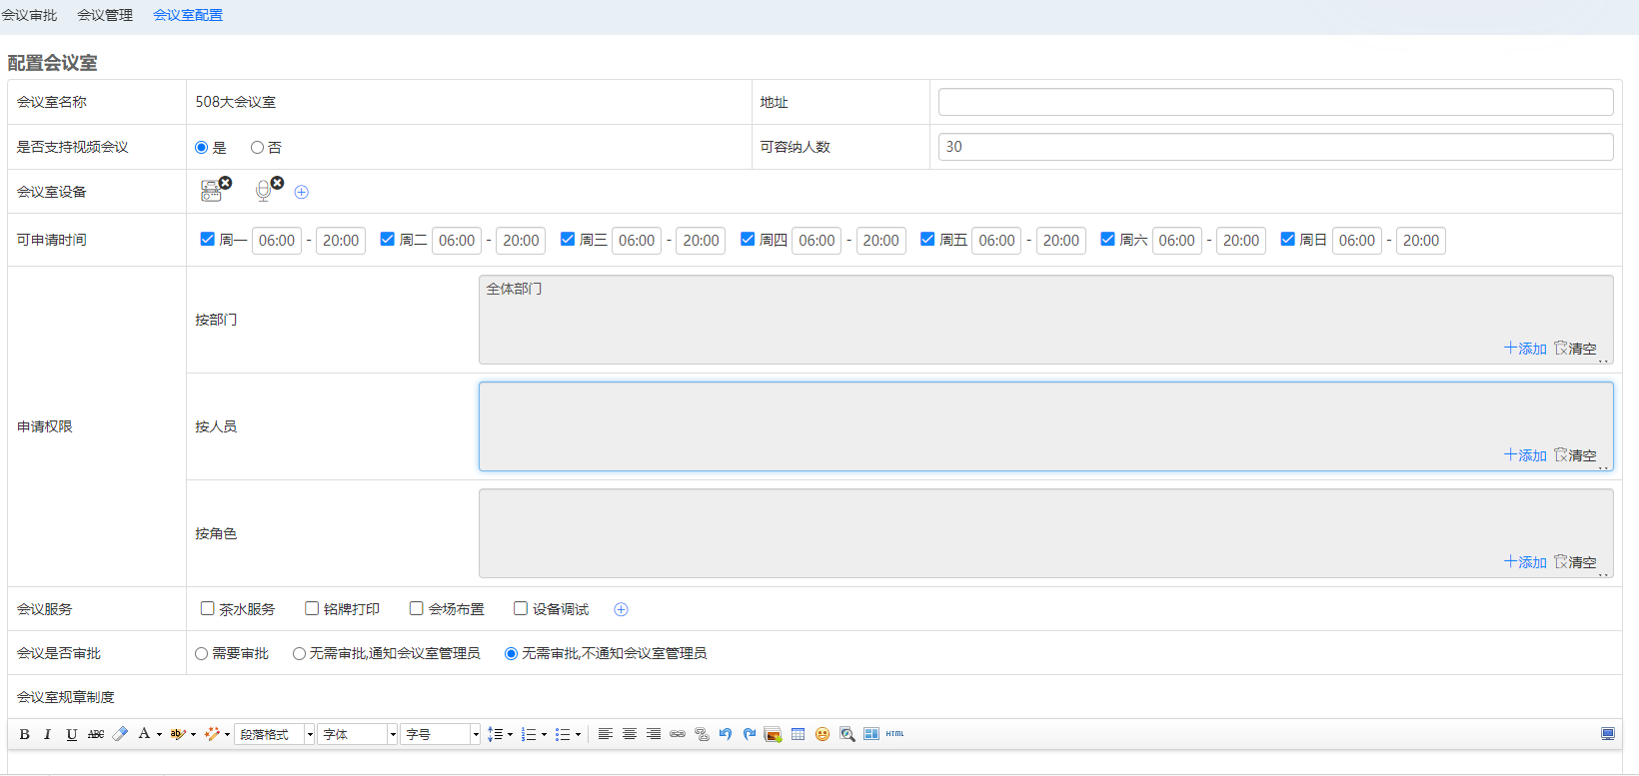Enable the 茶水服务 meeting service
The height and width of the screenshot is (776, 1639).
208,608
